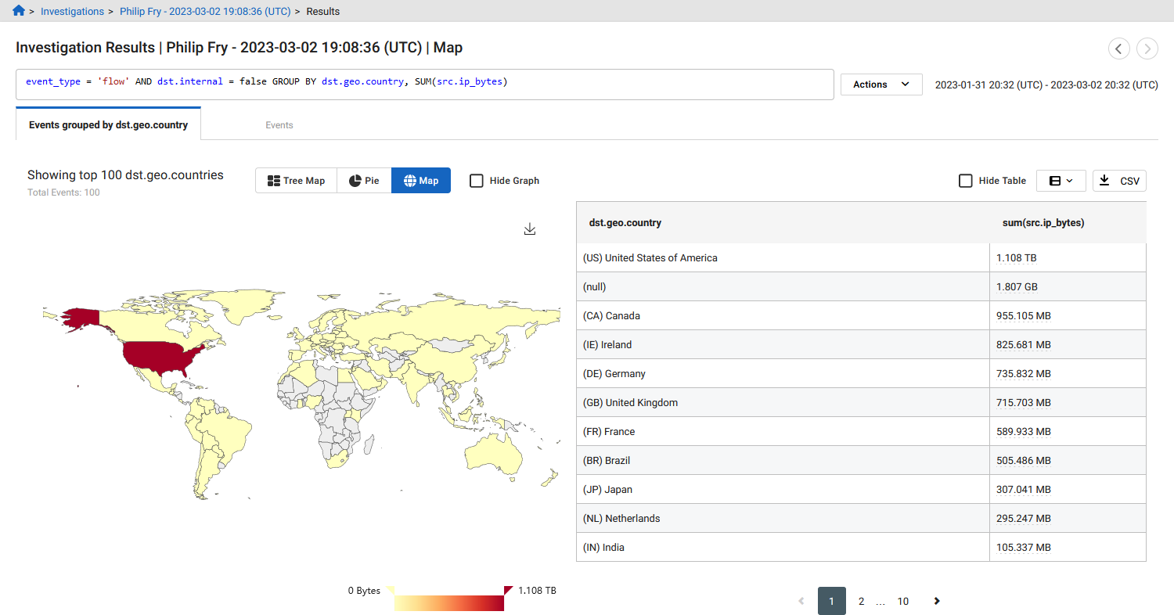Viewport: 1174px width, 615px height.
Task: Switch to the Events tab
Action: [x=279, y=124]
